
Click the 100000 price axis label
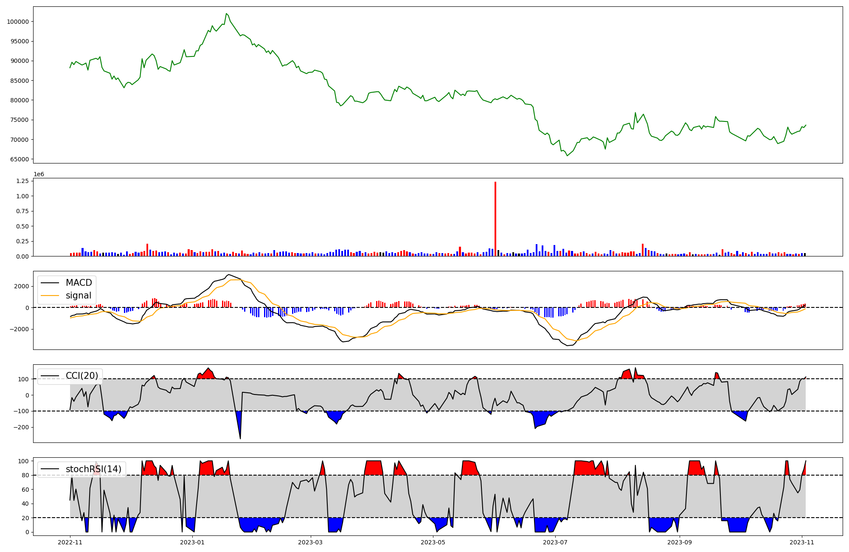tap(18, 22)
